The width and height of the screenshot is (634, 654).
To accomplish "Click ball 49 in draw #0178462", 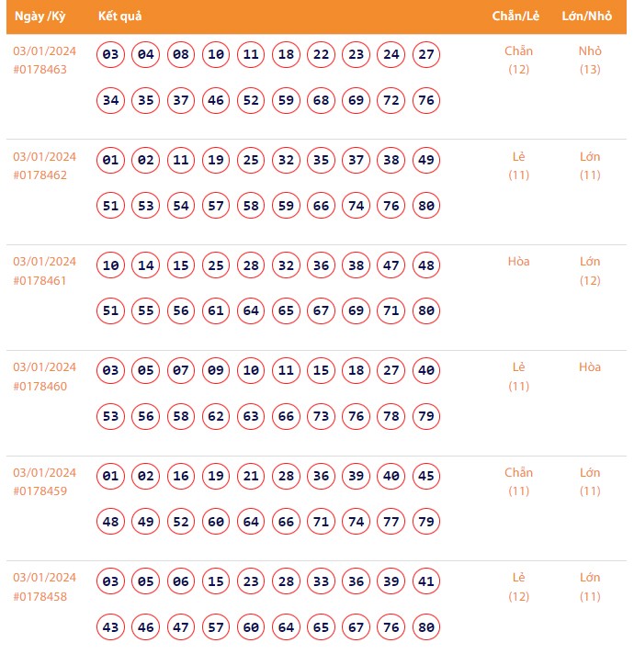I will point(426,161).
